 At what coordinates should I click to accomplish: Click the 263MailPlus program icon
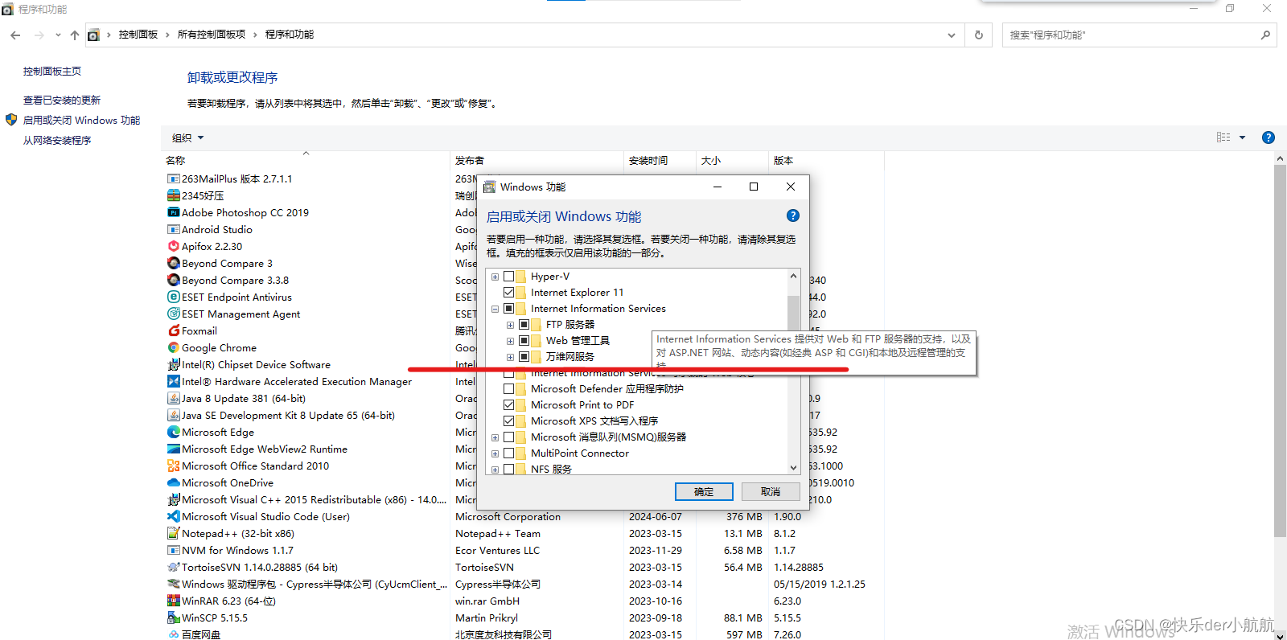[173, 178]
